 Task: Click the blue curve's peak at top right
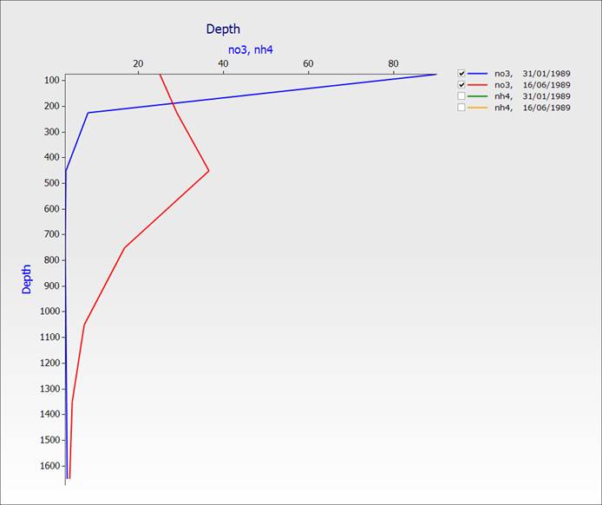(436, 74)
